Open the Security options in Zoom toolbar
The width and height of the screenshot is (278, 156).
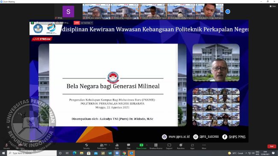coord(86,146)
